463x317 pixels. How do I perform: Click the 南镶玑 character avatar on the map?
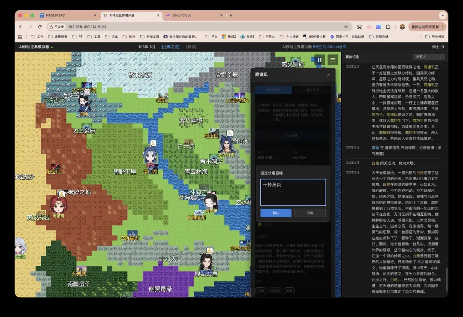pos(58,205)
